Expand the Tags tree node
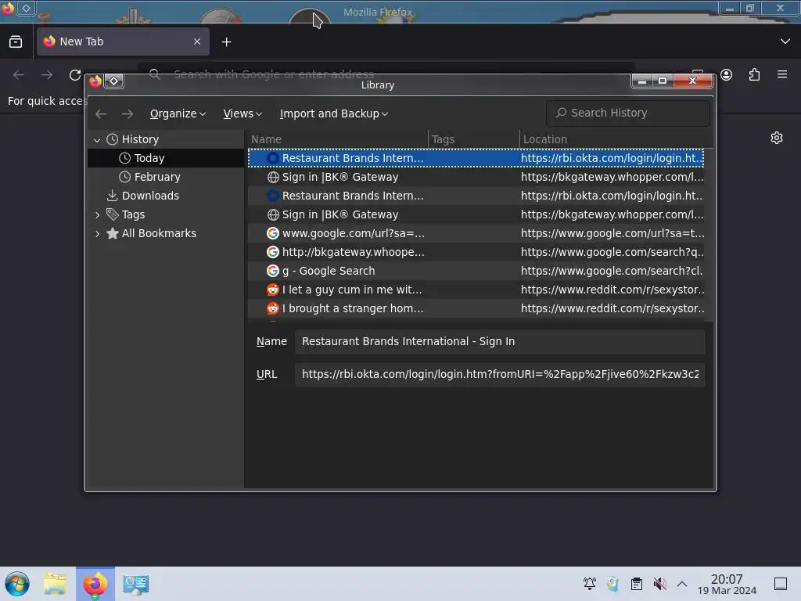The image size is (801, 601). [x=97, y=214]
